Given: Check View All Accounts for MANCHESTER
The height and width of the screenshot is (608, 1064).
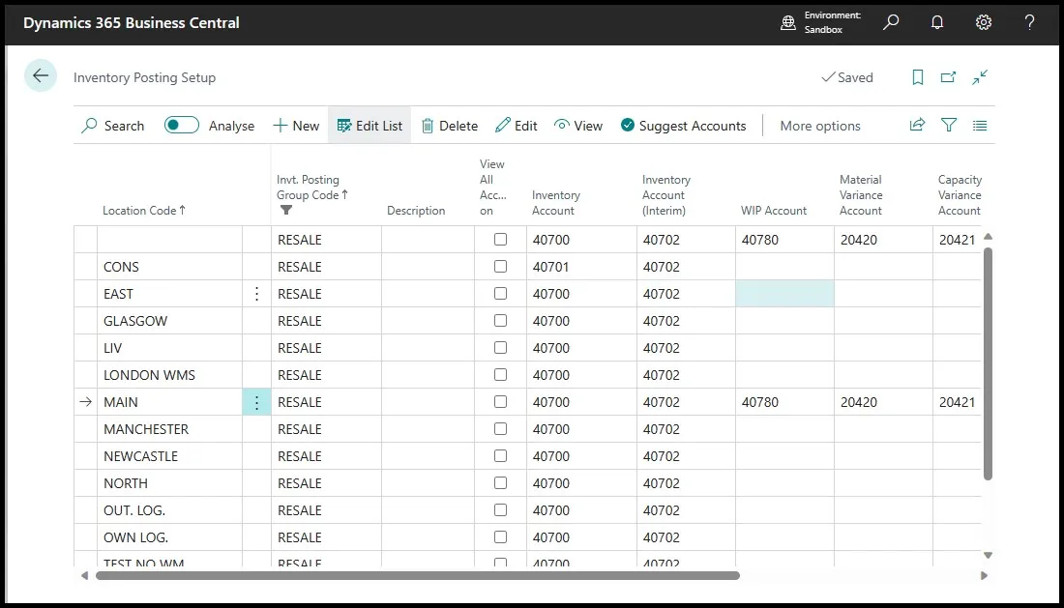Looking at the screenshot, I should click(x=500, y=429).
